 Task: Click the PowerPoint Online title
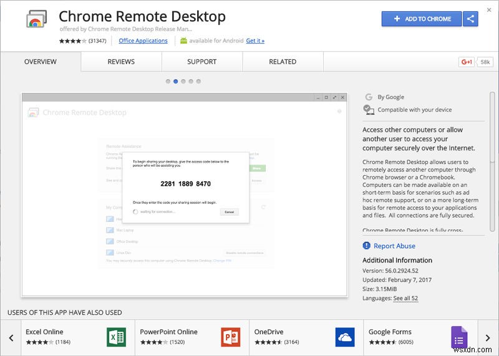coord(168,332)
